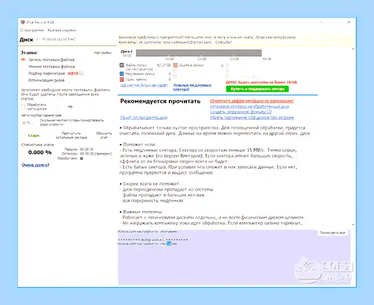This screenshot has width=374, height=305.
Task: Open the 'О программе' menu
Action: coord(32,30)
